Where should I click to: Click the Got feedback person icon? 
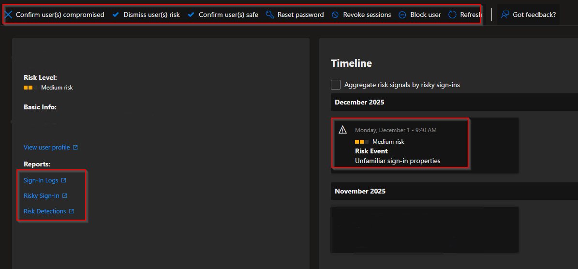point(505,15)
